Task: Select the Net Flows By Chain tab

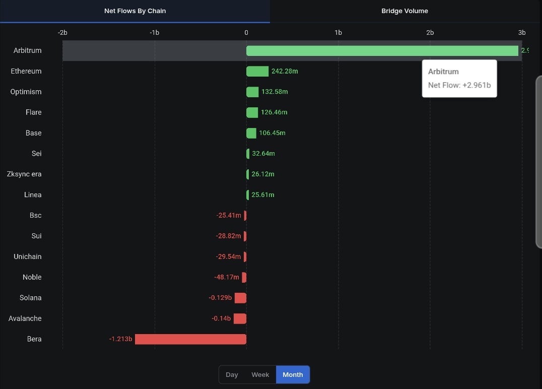Action: click(135, 11)
